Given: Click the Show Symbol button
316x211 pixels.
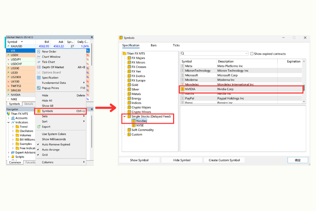Looking at the screenshot, I should tap(139, 160).
